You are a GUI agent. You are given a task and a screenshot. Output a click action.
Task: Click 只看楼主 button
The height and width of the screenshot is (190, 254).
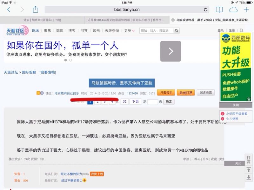tap(166, 93)
